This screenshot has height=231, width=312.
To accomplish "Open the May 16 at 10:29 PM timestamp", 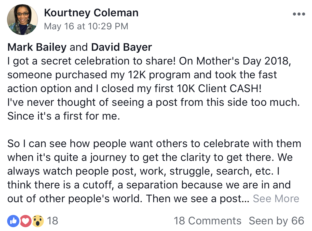I will (x=86, y=26).
